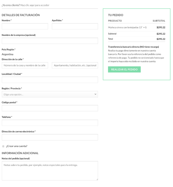Click the '¿Crear una cuenta?' label text
The width and height of the screenshot is (173, 187).
pos(17,146)
